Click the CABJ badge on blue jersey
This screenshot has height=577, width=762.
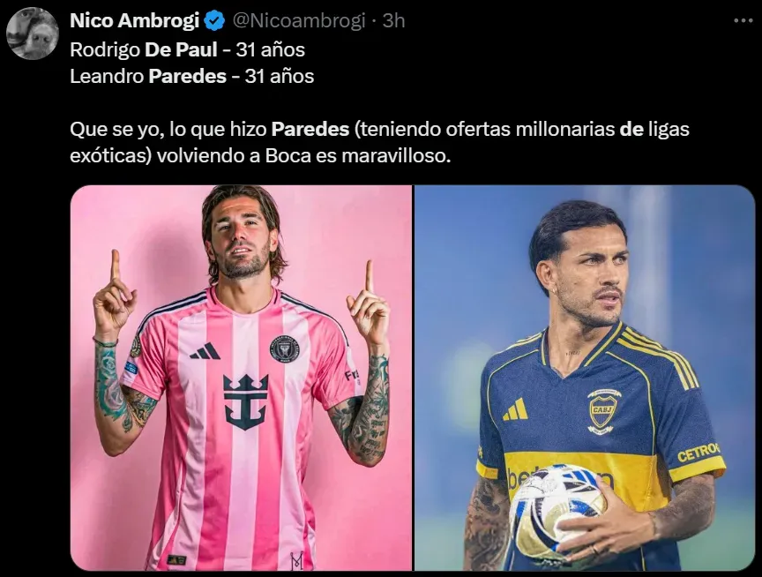coord(602,411)
